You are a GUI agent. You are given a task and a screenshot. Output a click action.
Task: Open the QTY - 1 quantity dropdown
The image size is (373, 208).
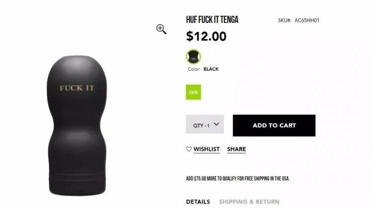coord(205,124)
